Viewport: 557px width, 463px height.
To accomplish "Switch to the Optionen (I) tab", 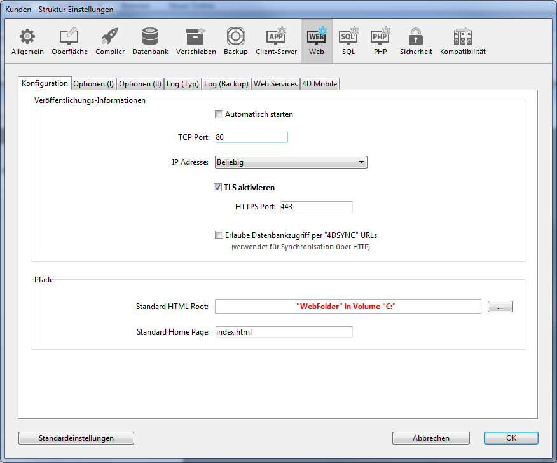I will click(93, 84).
